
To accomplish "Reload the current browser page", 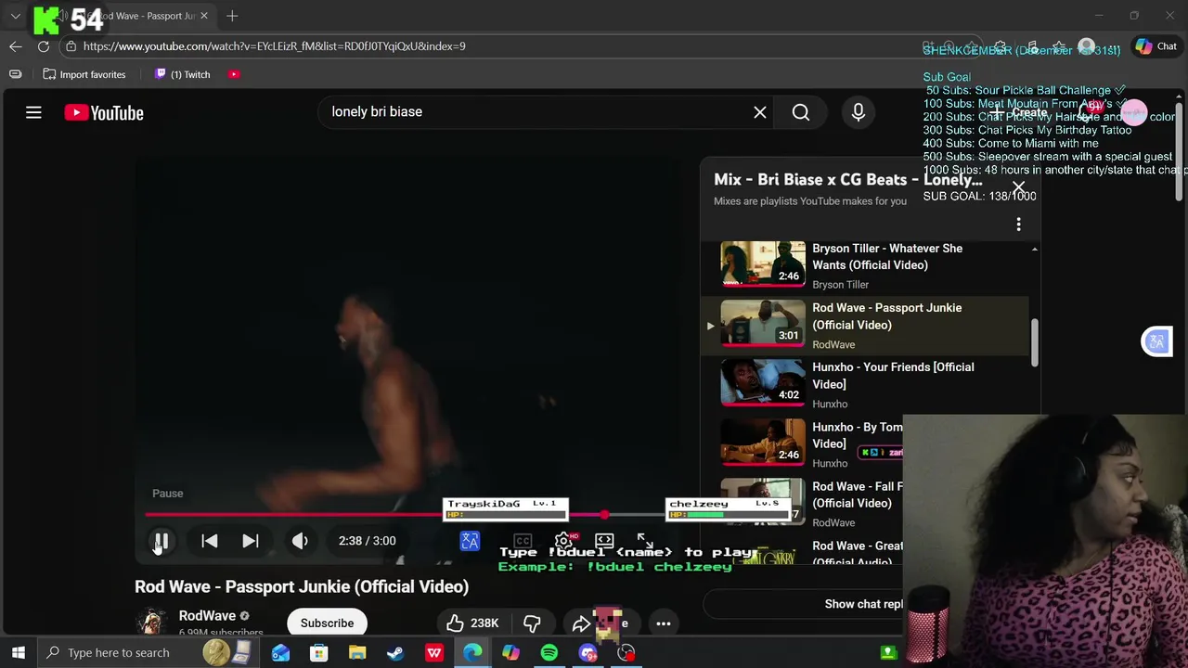I will [44, 46].
